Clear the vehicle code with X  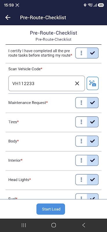[77, 84]
